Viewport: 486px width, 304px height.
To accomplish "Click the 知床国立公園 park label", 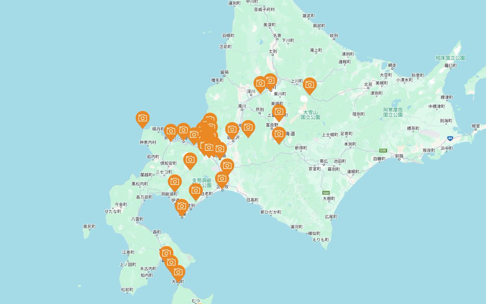I will pyautogui.click(x=450, y=58).
